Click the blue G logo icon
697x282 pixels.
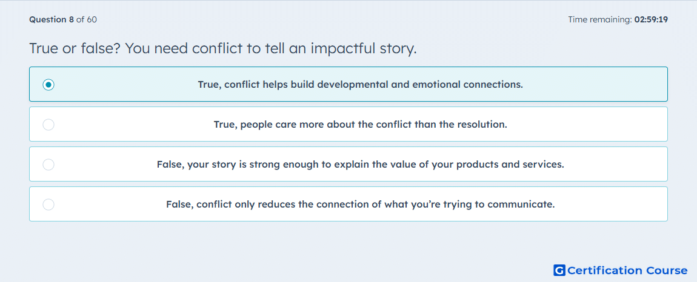click(x=559, y=271)
